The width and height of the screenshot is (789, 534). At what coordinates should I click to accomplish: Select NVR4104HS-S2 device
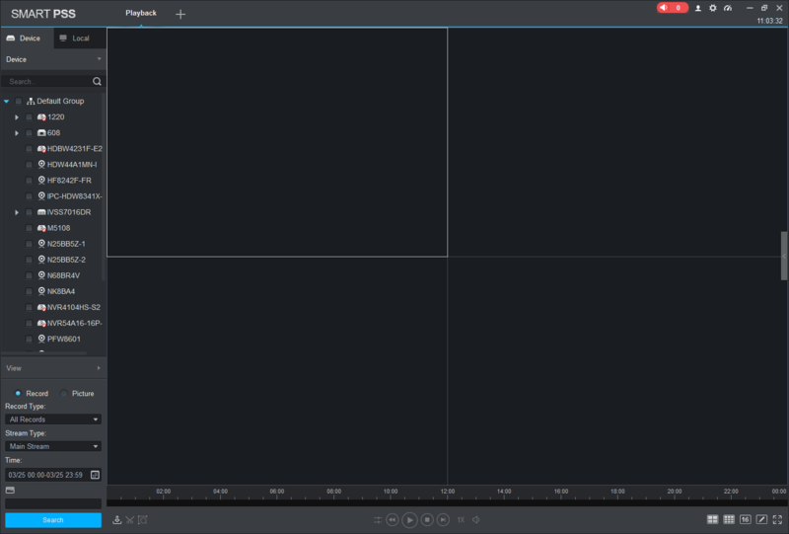point(69,307)
